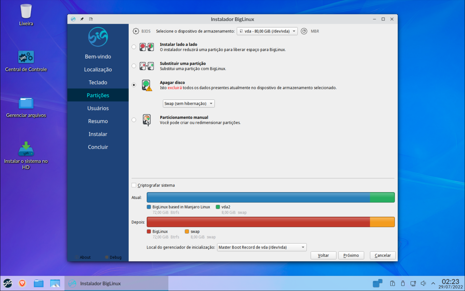Open file manager from taskbar
The image size is (465, 291).
coord(38,283)
